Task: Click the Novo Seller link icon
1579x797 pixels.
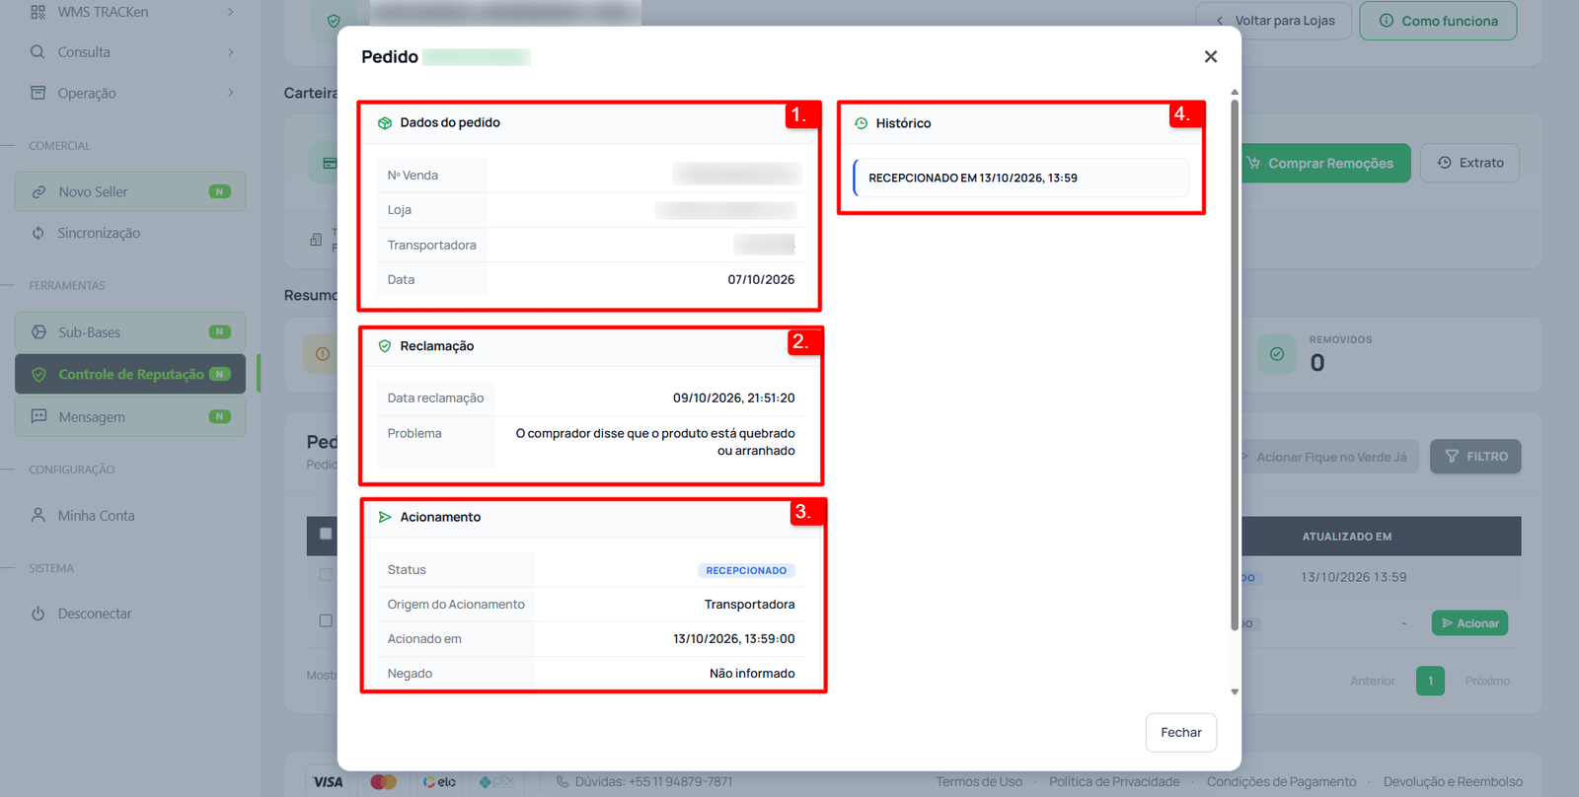Action: tap(38, 192)
